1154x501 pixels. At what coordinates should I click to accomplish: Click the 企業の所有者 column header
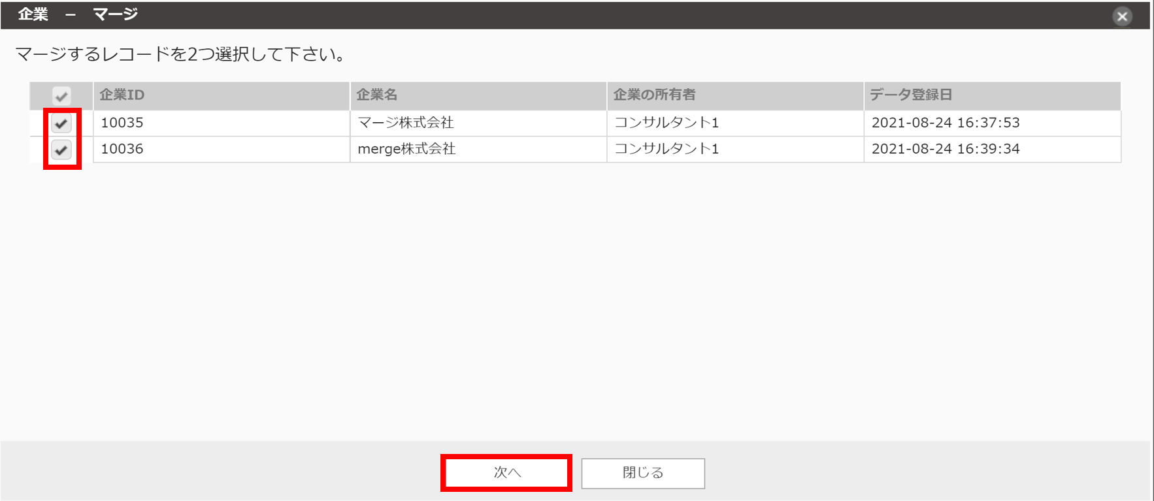(x=654, y=95)
